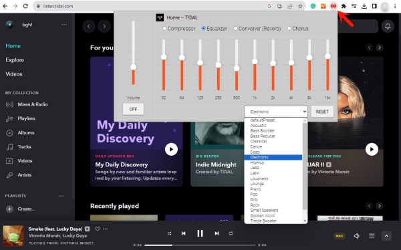Pause the current song
The width and height of the screenshot is (401, 250).
pos(200,233)
